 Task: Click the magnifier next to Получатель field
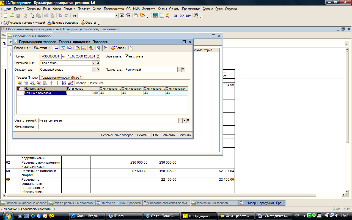[183, 70]
